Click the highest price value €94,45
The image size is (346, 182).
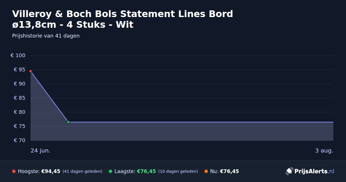click(x=51, y=171)
